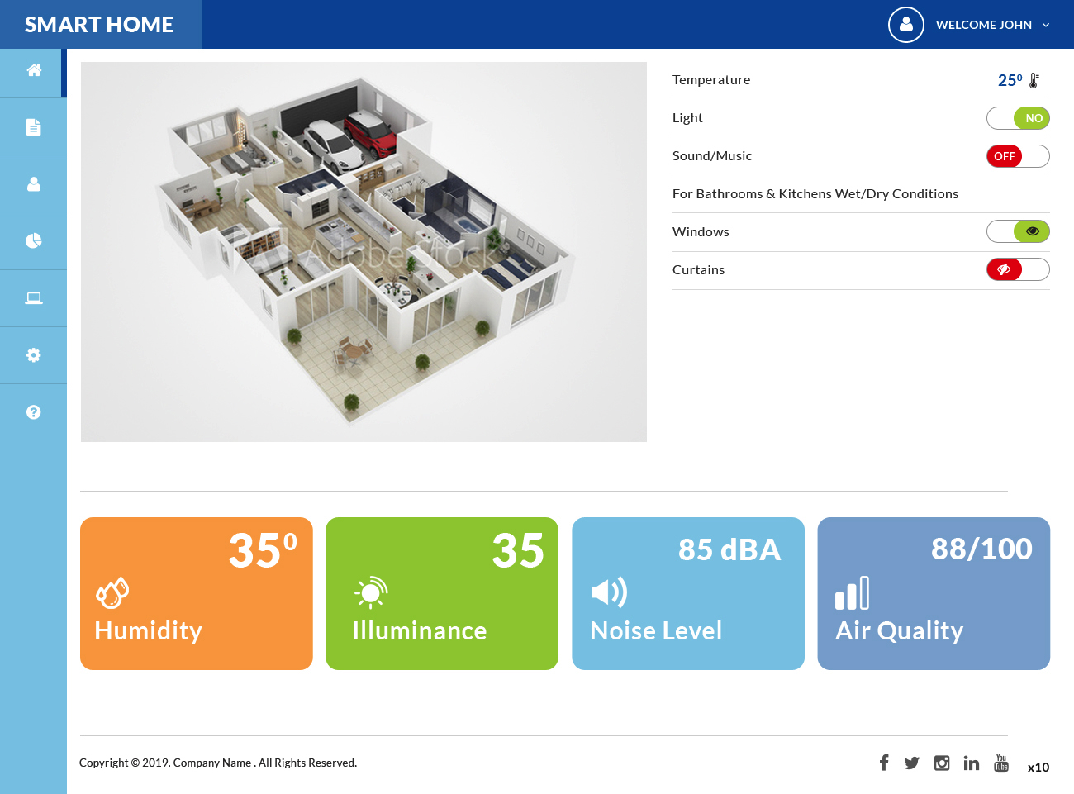Click the home icon in sidebar
1074x794 pixels.
(34, 71)
